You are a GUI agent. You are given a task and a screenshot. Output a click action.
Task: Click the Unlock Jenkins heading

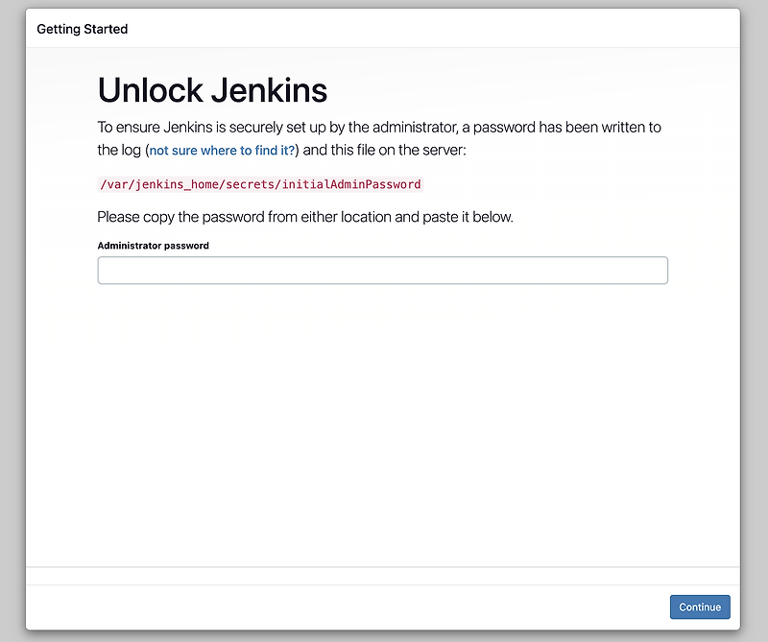[x=211, y=89]
